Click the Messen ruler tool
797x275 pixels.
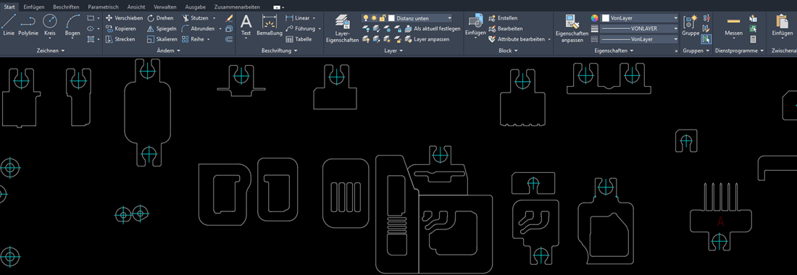(733, 25)
